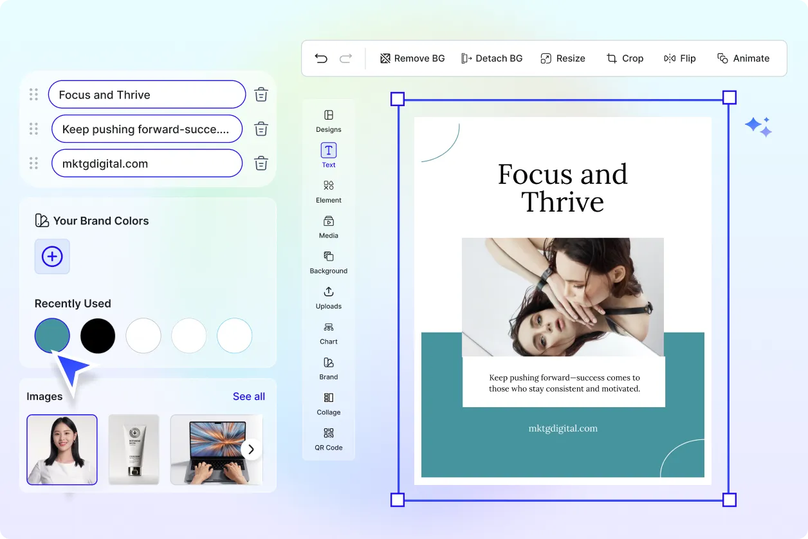Click the redo arrow icon
The width and height of the screenshot is (808, 539).
point(346,59)
